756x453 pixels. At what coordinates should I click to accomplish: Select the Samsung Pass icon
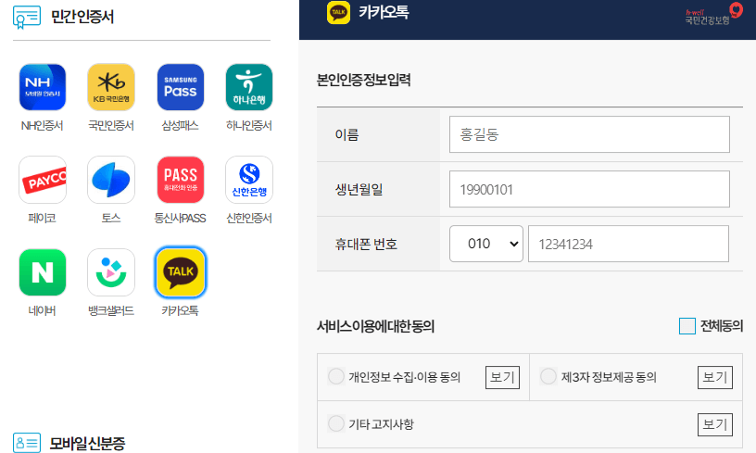181,87
